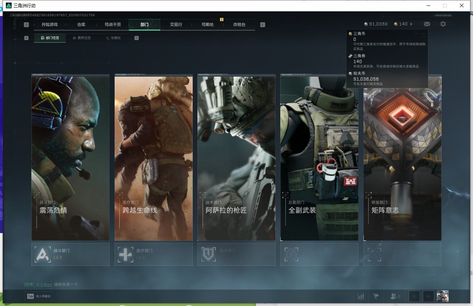473x306 pixels.
Task: Open the 全副武装 logistics department card
Action: pyautogui.click(x=319, y=158)
